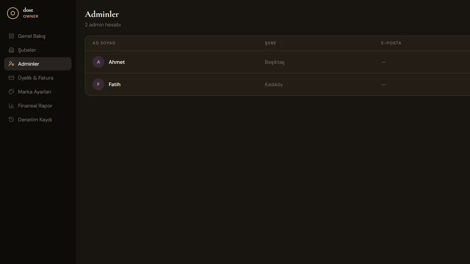470x264 pixels.
Task: Open Marka Ayarları settings page
Action: pyautogui.click(x=38, y=92)
